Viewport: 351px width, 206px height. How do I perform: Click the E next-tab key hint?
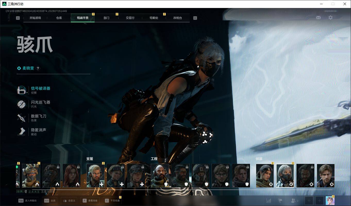195,18
